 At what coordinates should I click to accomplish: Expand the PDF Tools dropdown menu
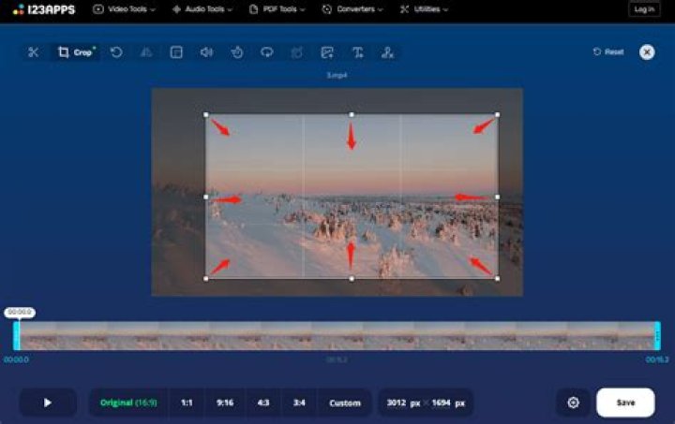coord(278,9)
